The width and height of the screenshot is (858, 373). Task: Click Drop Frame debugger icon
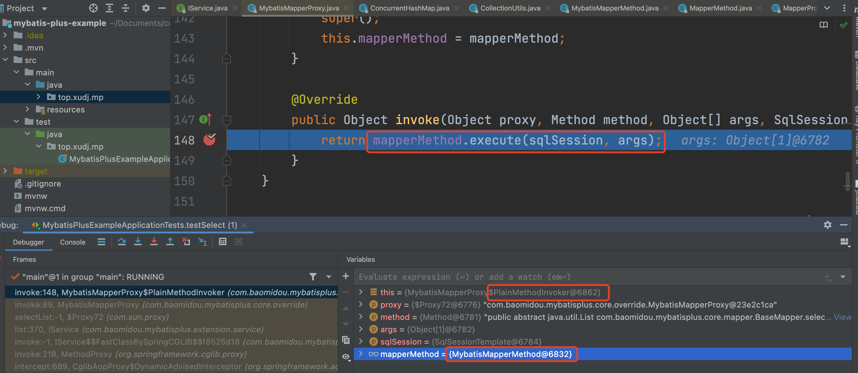(186, 242)
